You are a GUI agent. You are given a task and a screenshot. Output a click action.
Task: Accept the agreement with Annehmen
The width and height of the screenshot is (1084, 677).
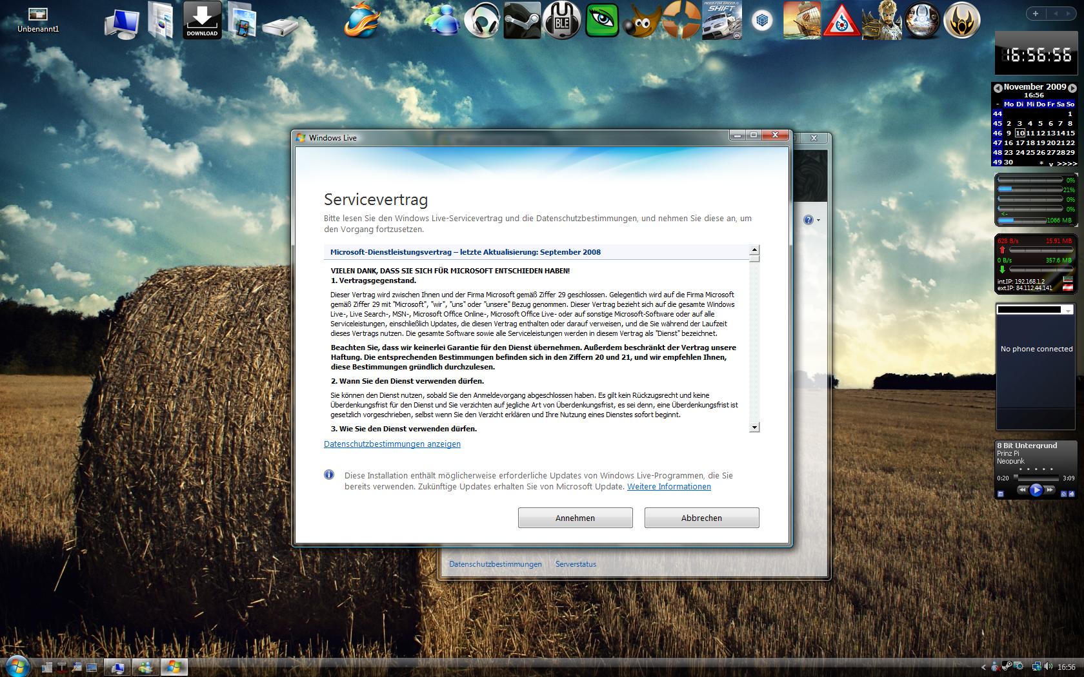coord(575,518)
